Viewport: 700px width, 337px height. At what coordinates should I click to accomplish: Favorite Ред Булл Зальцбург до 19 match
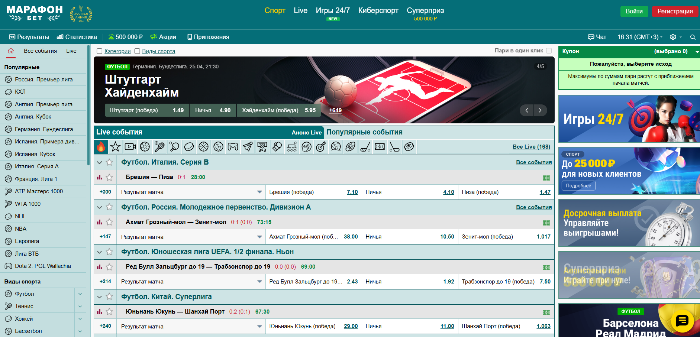point(109,267)
